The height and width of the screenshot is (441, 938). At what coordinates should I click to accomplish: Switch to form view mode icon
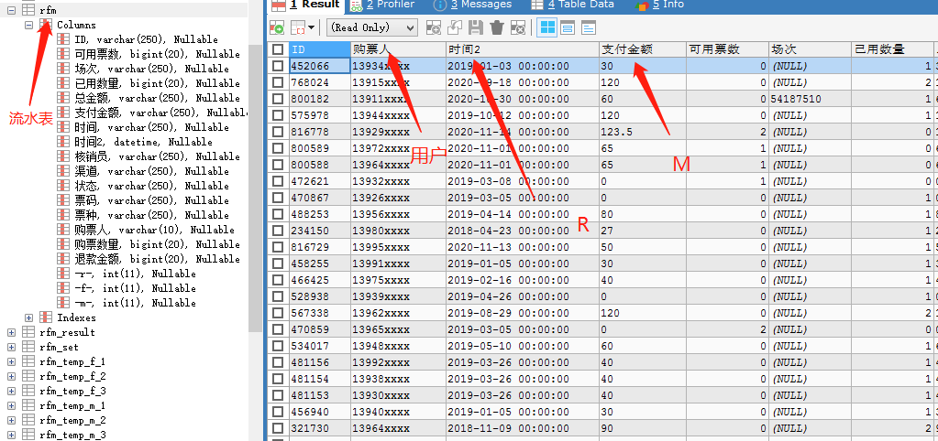point(567,27)
